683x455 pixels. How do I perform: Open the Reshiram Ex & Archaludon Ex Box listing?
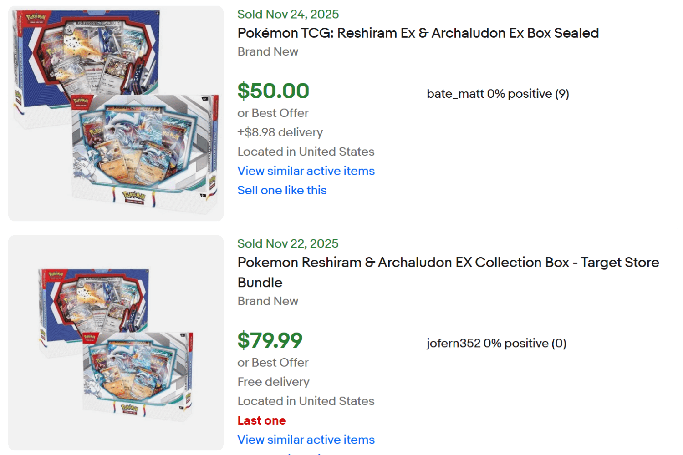[x=418, y=33]
